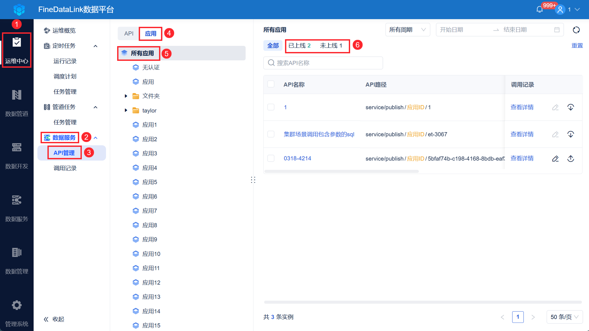Open the 50 条/页 page size dropdown
The image size is (589, 331).
[564, 317]
